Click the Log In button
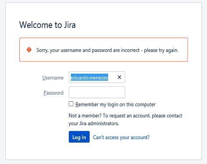The width and height of the screenshot is (207, 164). [79, 137]
